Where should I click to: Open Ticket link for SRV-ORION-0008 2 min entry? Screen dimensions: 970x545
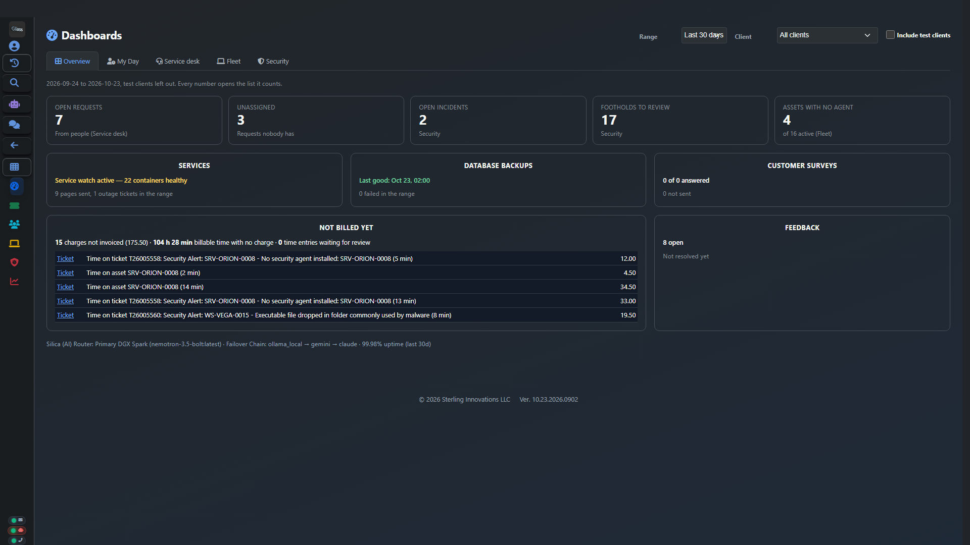[x=65, y=272]
